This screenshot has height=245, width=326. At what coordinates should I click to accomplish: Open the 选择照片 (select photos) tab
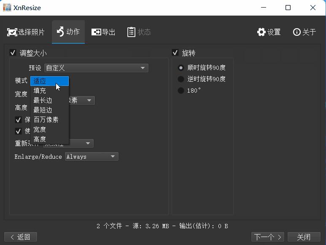tap(26, 32)
